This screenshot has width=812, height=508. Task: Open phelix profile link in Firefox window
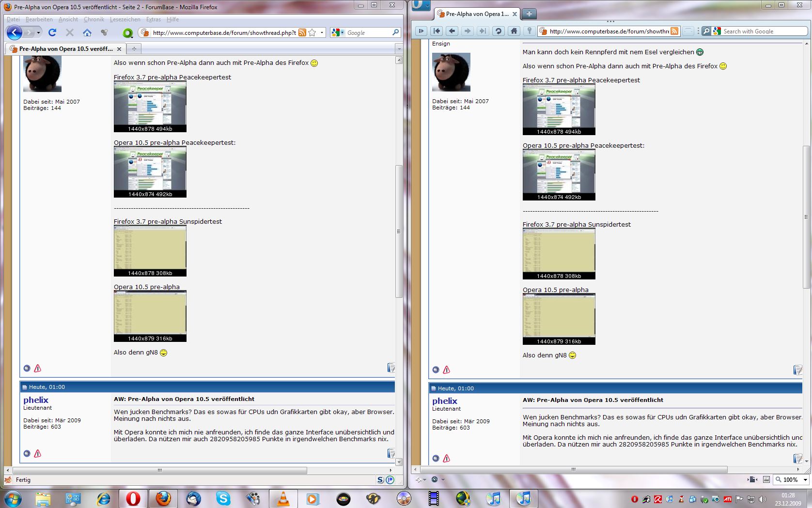pyautogui.click(x=36, y=400)
